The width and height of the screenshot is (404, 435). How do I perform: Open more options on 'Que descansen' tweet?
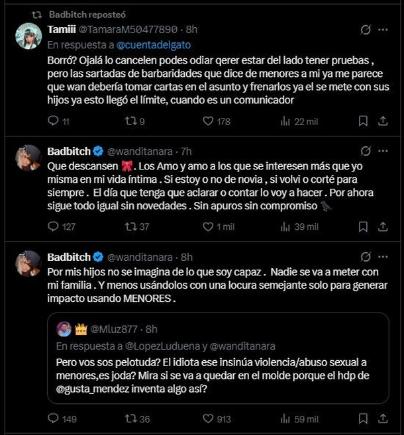[383, 151]
